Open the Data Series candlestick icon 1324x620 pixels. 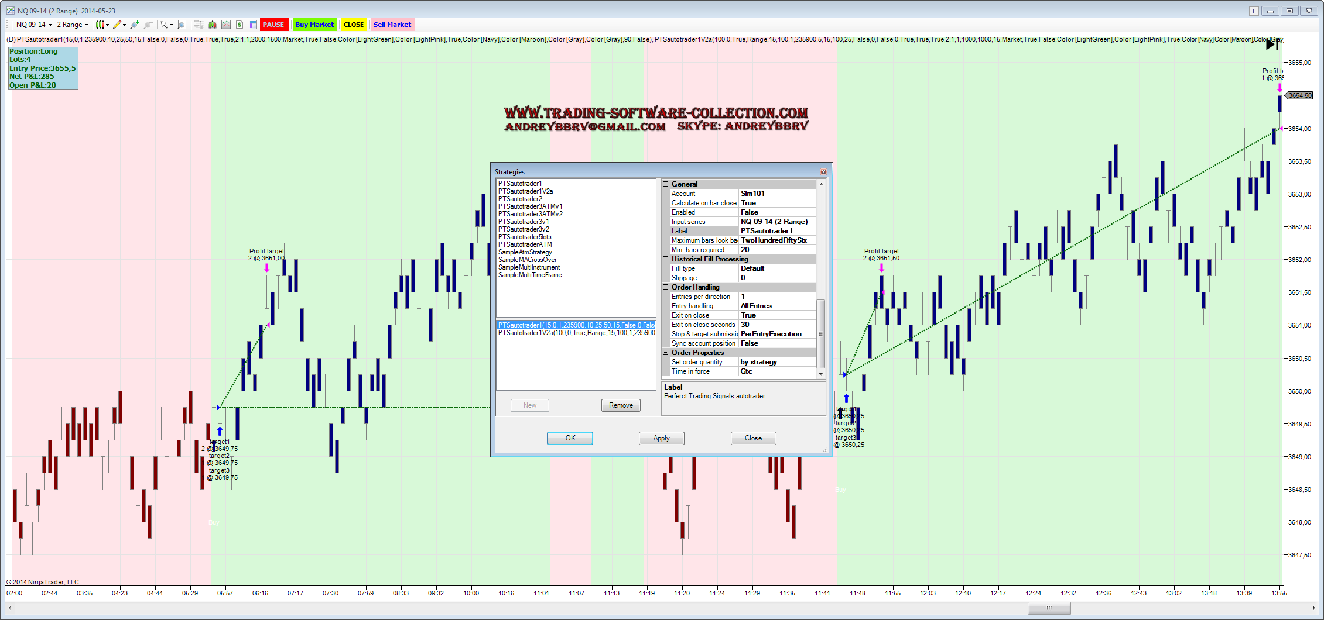(212, 25)
